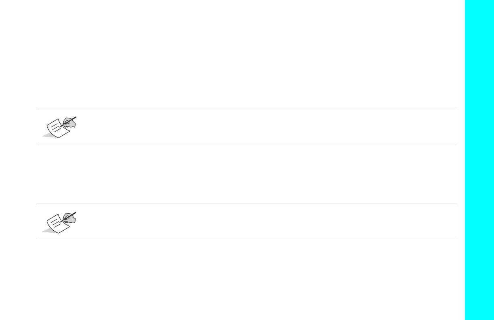Image resolution: width=494 pixels, height=320 pixels.
Task: Click the top rule of lower note box
Action: pyautogui.click(x=246, y=204)
